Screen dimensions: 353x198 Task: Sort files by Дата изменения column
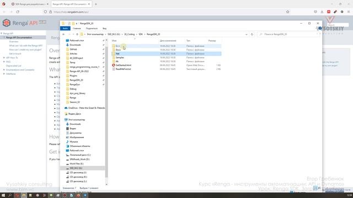[168, 41]
